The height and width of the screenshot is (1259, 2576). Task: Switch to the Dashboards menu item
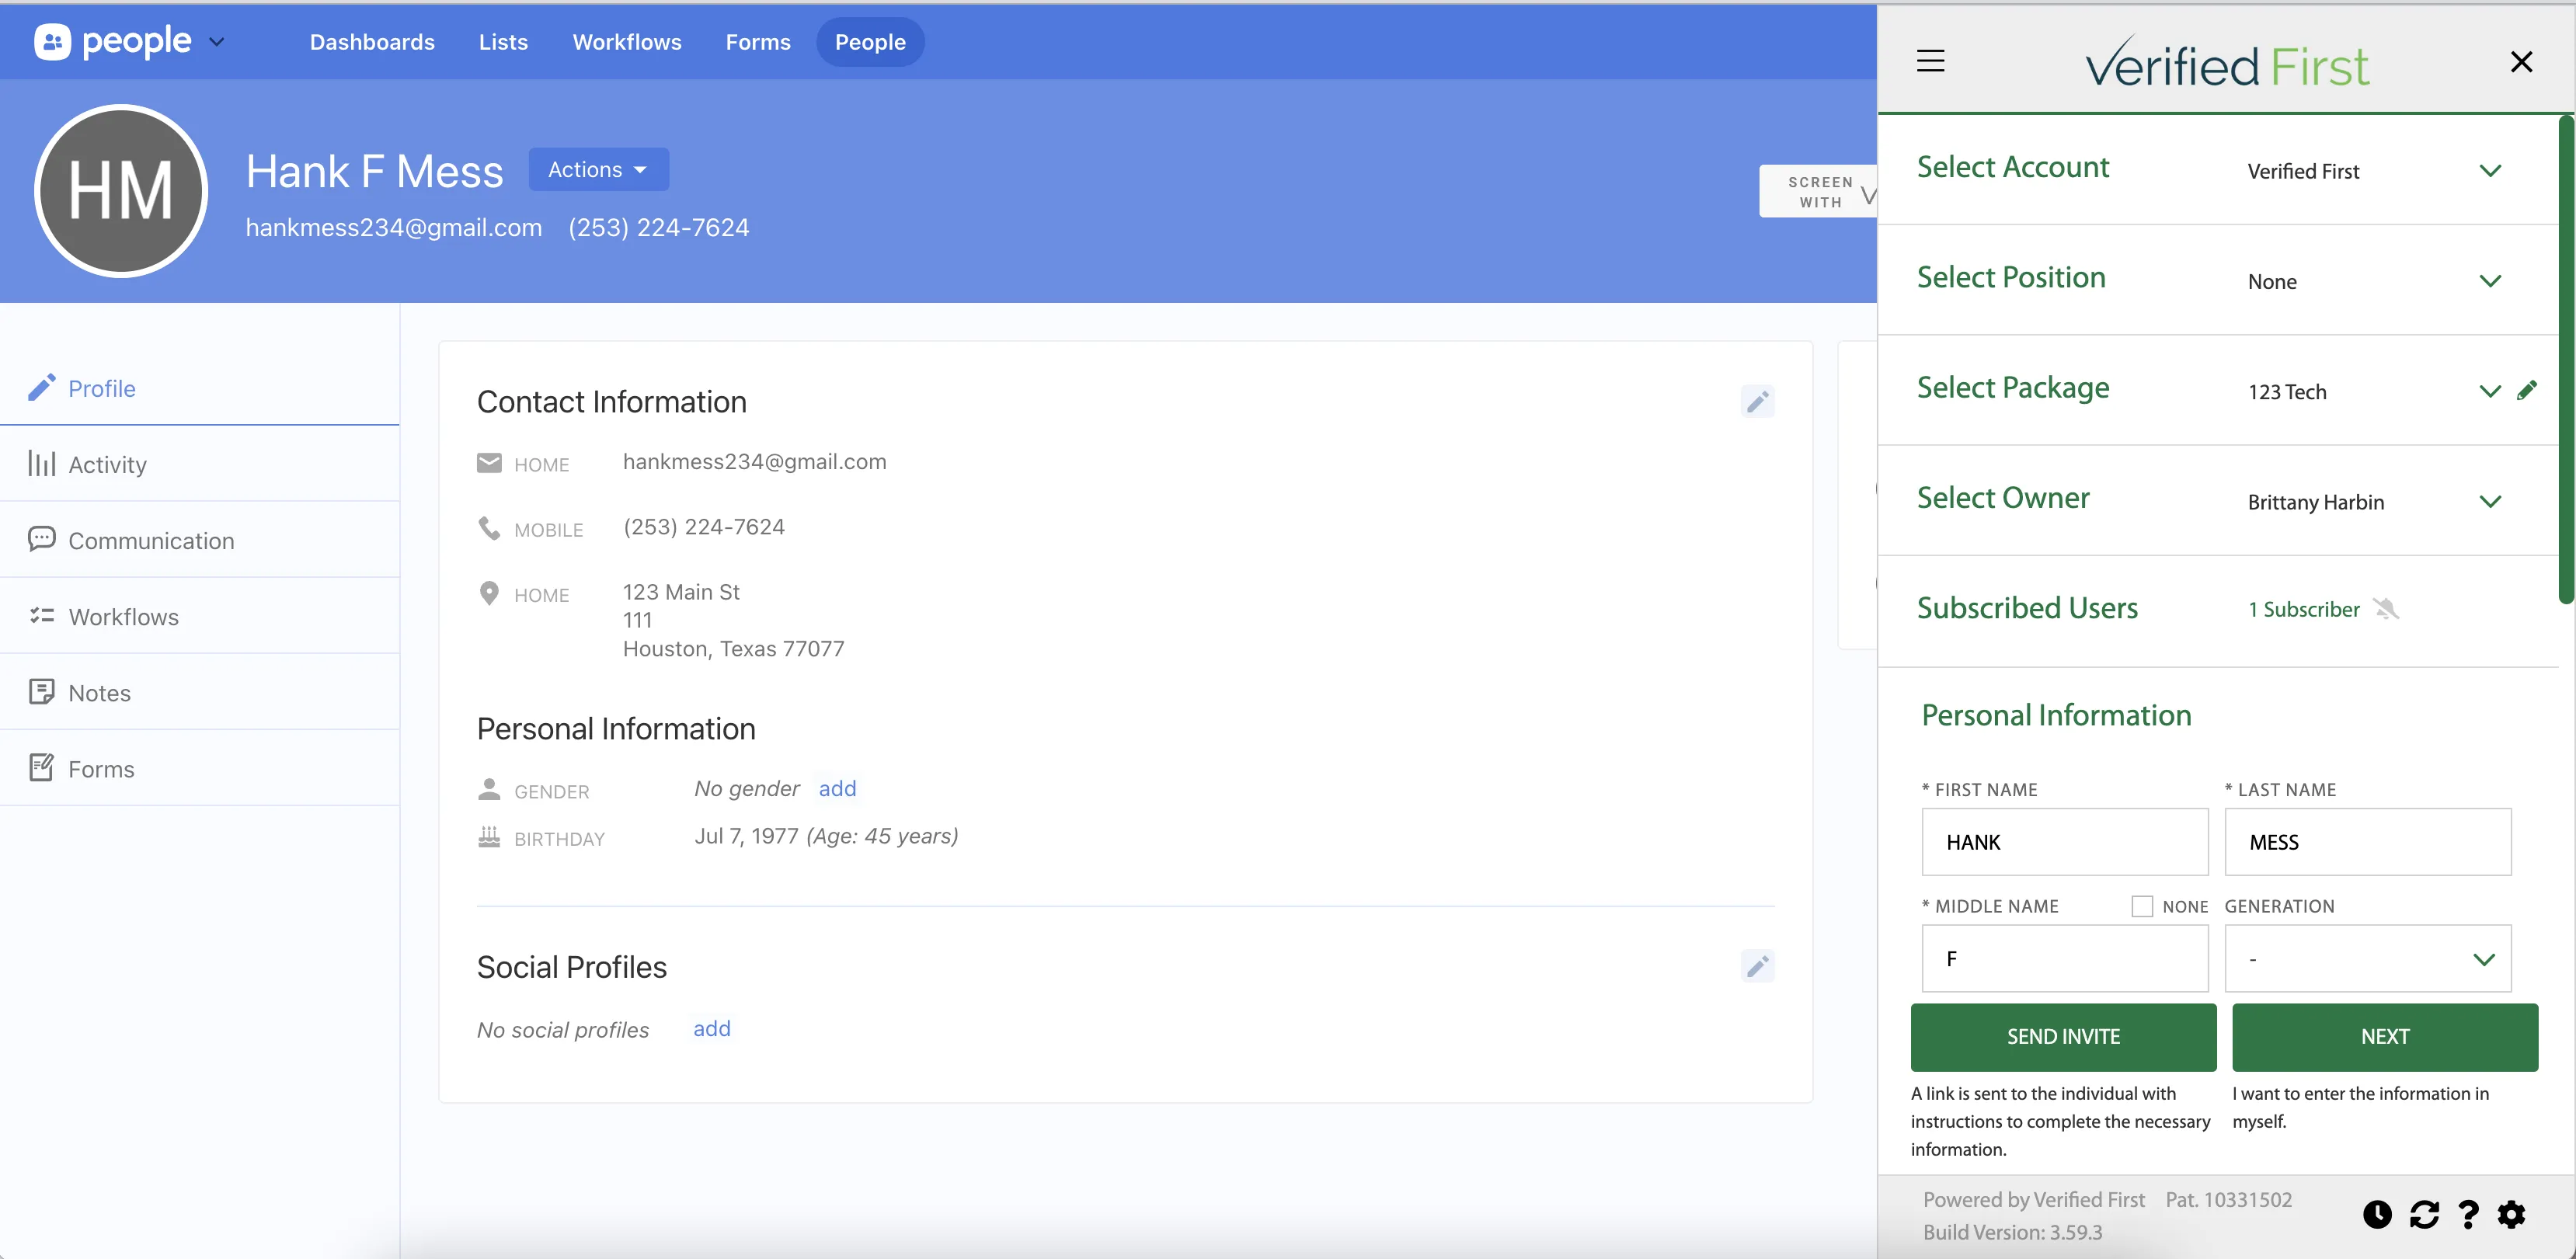coord(372,42)
